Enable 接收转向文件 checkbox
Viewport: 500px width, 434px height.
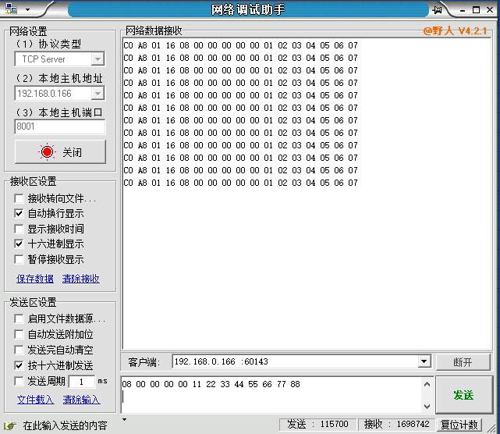pos(20,198)
